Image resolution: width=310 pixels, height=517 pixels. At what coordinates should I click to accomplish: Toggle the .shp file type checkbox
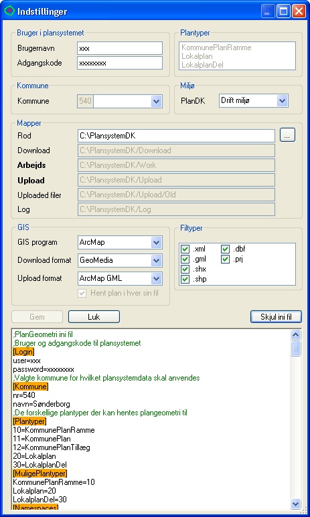pyautogui.click(x=185, y=279)
